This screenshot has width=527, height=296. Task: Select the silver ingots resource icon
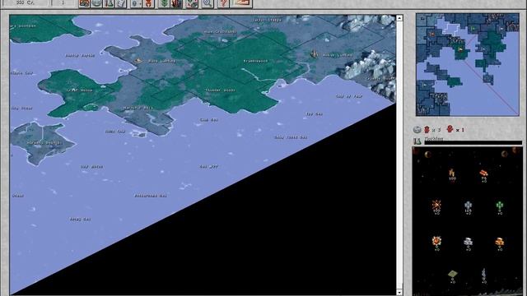click(x=468, y=242)
